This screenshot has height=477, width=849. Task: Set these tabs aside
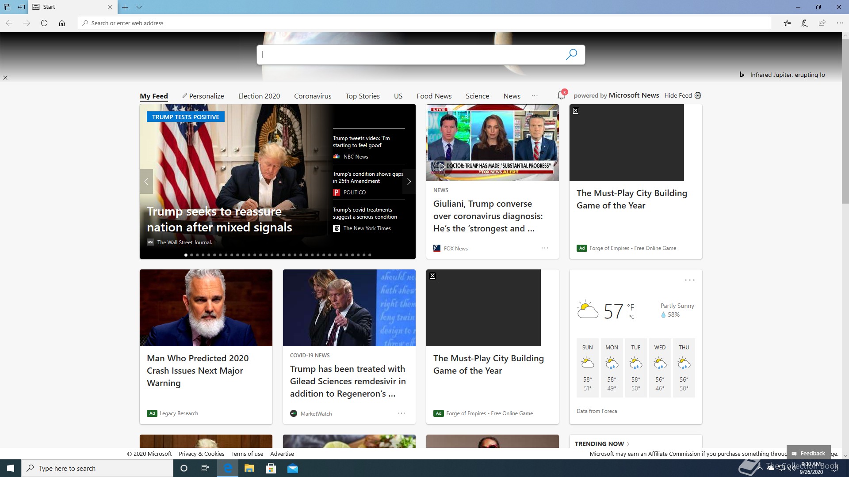point(21,7)
